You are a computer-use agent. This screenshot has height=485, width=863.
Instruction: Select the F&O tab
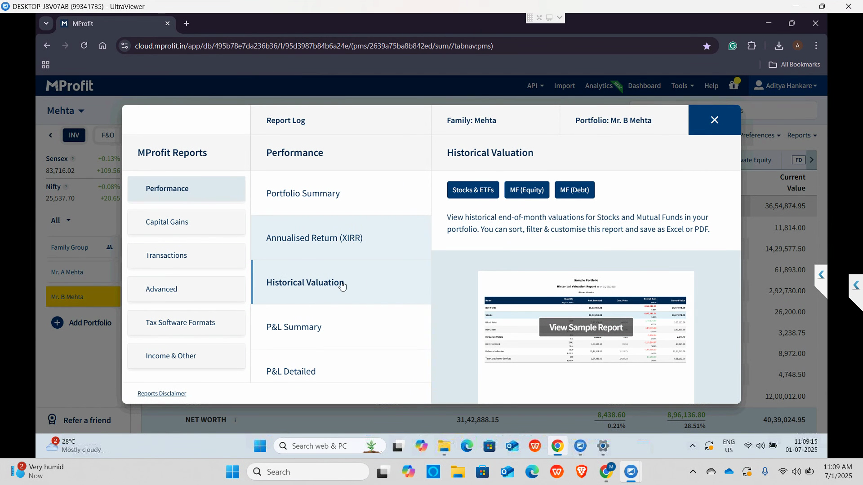[x=107, y=135]
